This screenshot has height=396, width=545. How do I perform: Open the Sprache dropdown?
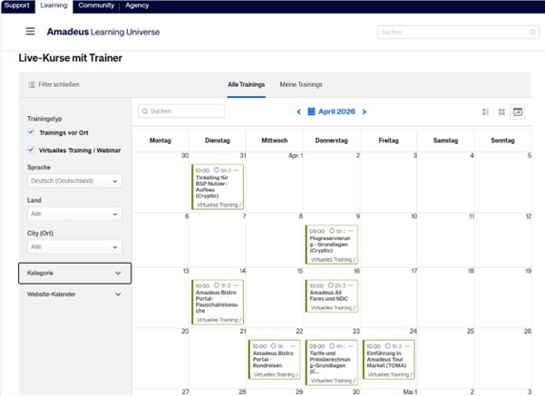point(73,181)
